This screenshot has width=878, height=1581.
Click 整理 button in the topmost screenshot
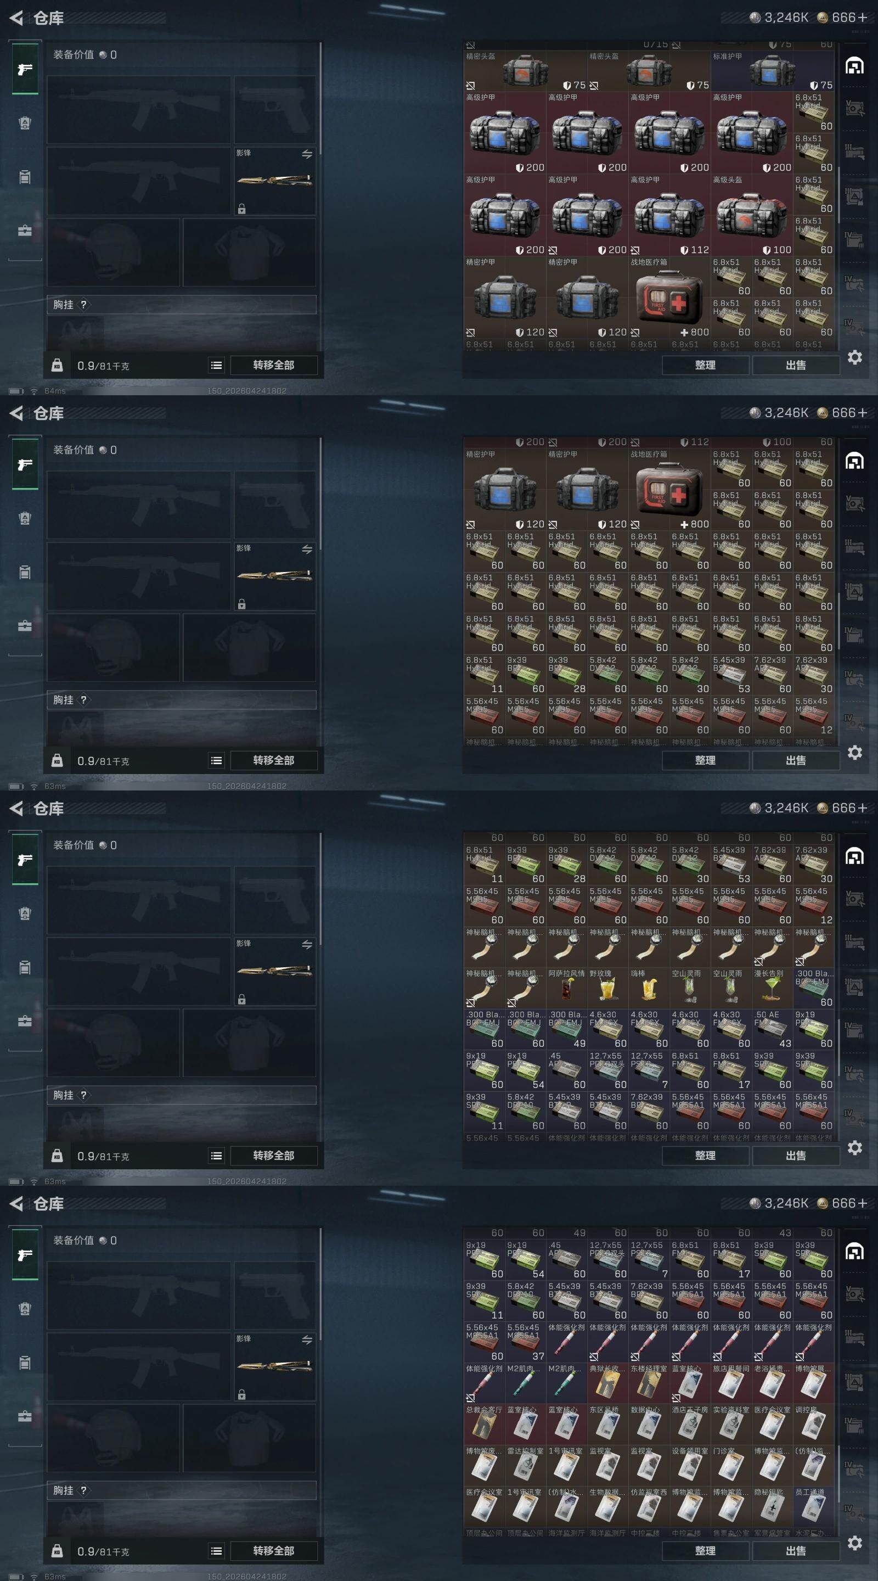[x=705, y=365]
